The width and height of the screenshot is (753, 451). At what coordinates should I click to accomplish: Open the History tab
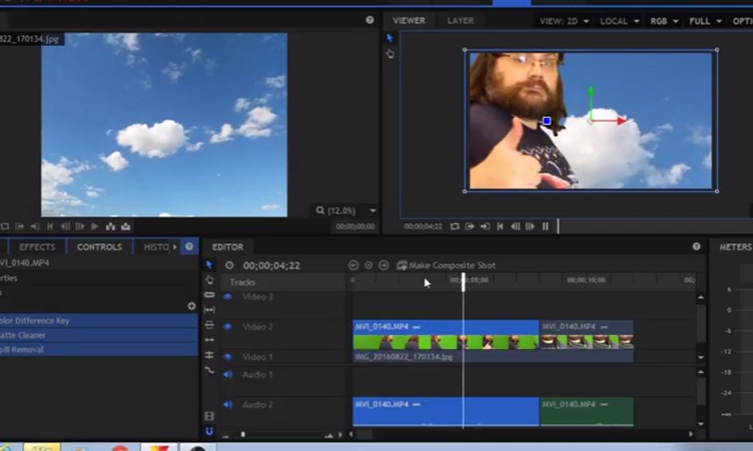click(x=156, y=247)
